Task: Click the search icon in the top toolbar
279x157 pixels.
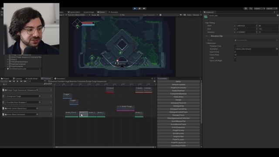Action: tap(251, 8)
